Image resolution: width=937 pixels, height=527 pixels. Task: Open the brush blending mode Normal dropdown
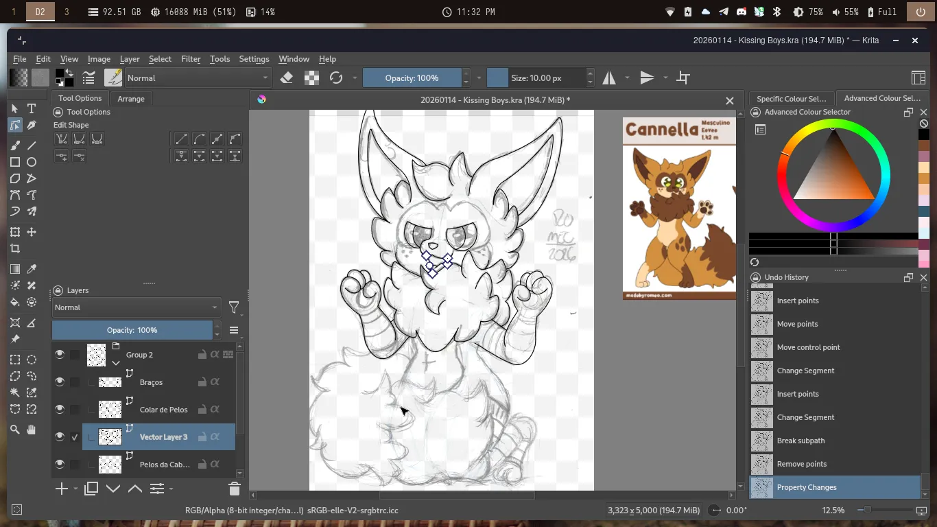(x=198, y=78)
